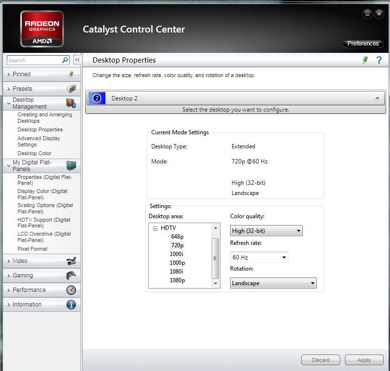The height and width of the screenshot is (371, 390).
Task: Open the Rotation Landscape dropdown
Action: [273, 283]
